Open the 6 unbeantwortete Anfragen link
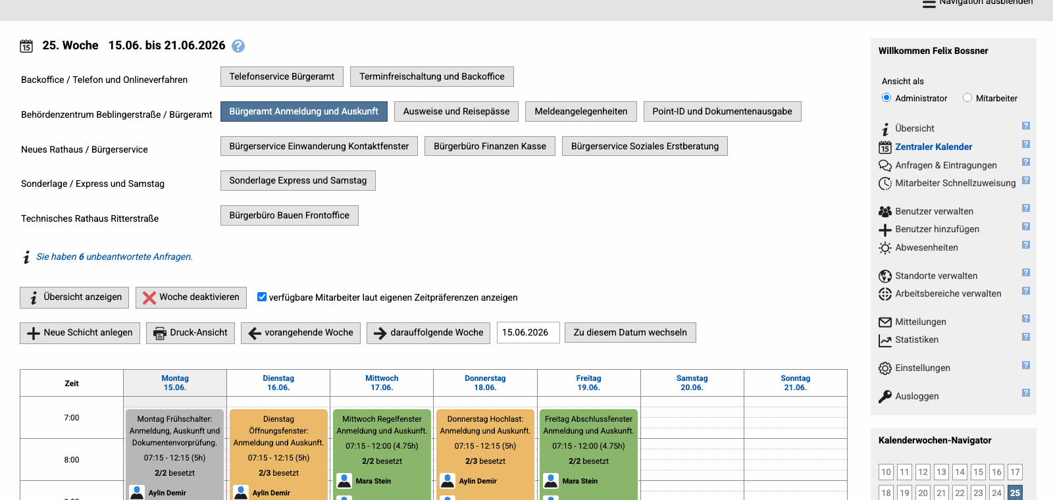This screenshot has height=500, width=1053. coord(115,257)
